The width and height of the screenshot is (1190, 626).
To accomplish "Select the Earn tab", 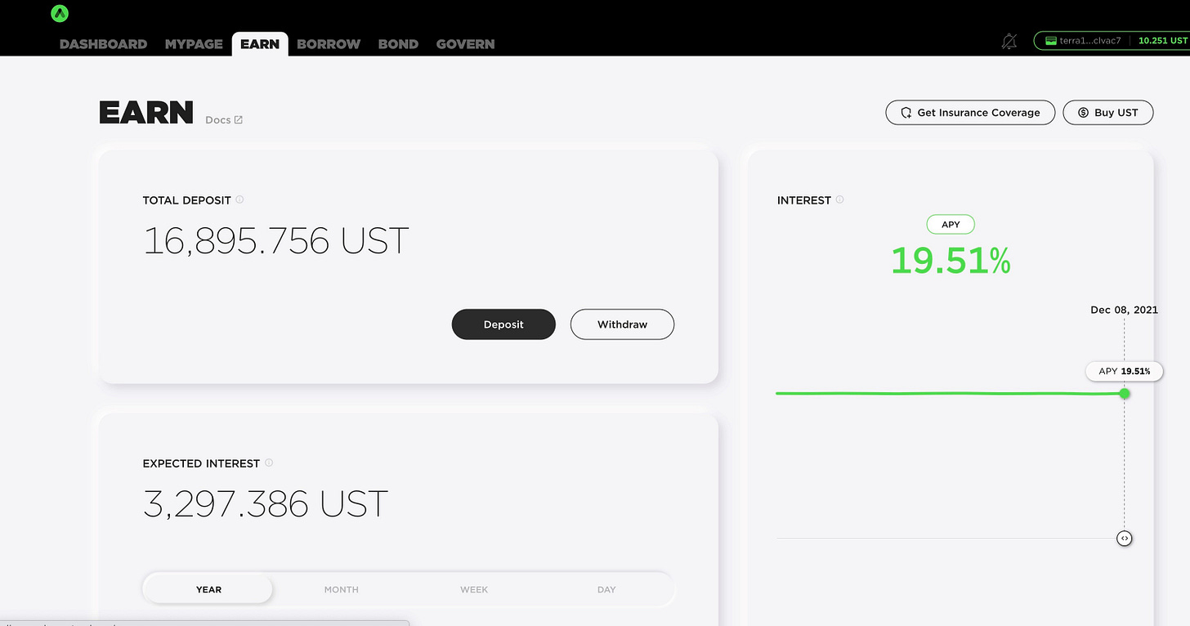I will coord(260,44).
